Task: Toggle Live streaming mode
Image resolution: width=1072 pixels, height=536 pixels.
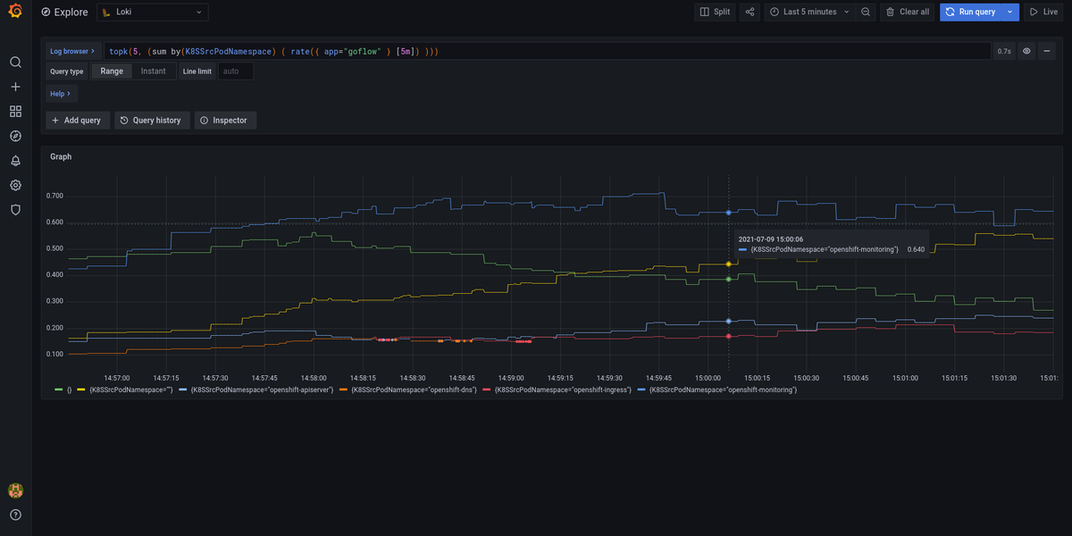Action: click(x=1043, y=12)
